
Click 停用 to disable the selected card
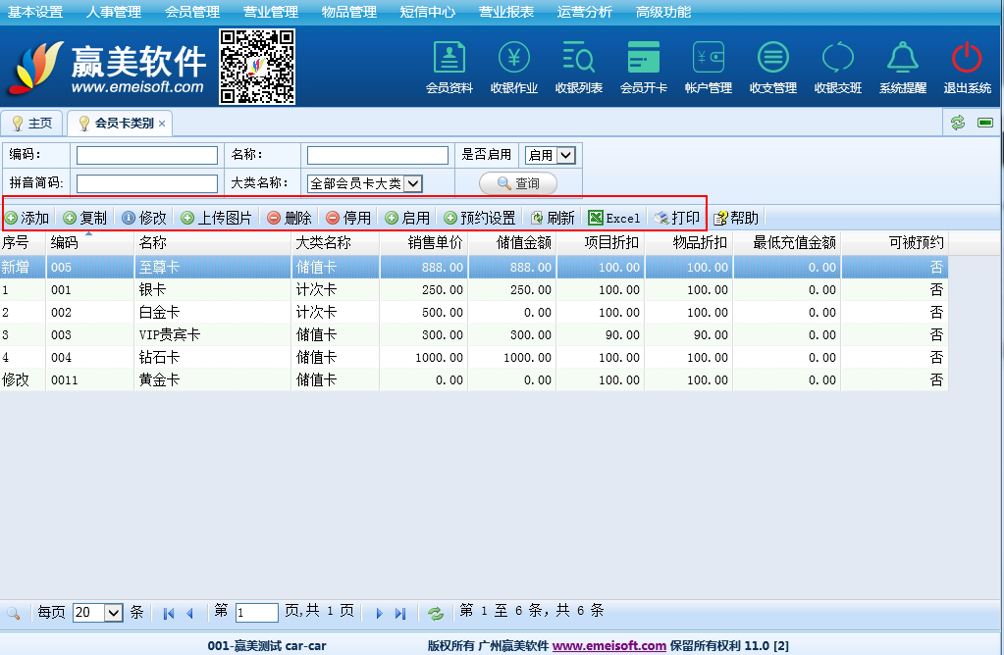(x=348, y=218)
